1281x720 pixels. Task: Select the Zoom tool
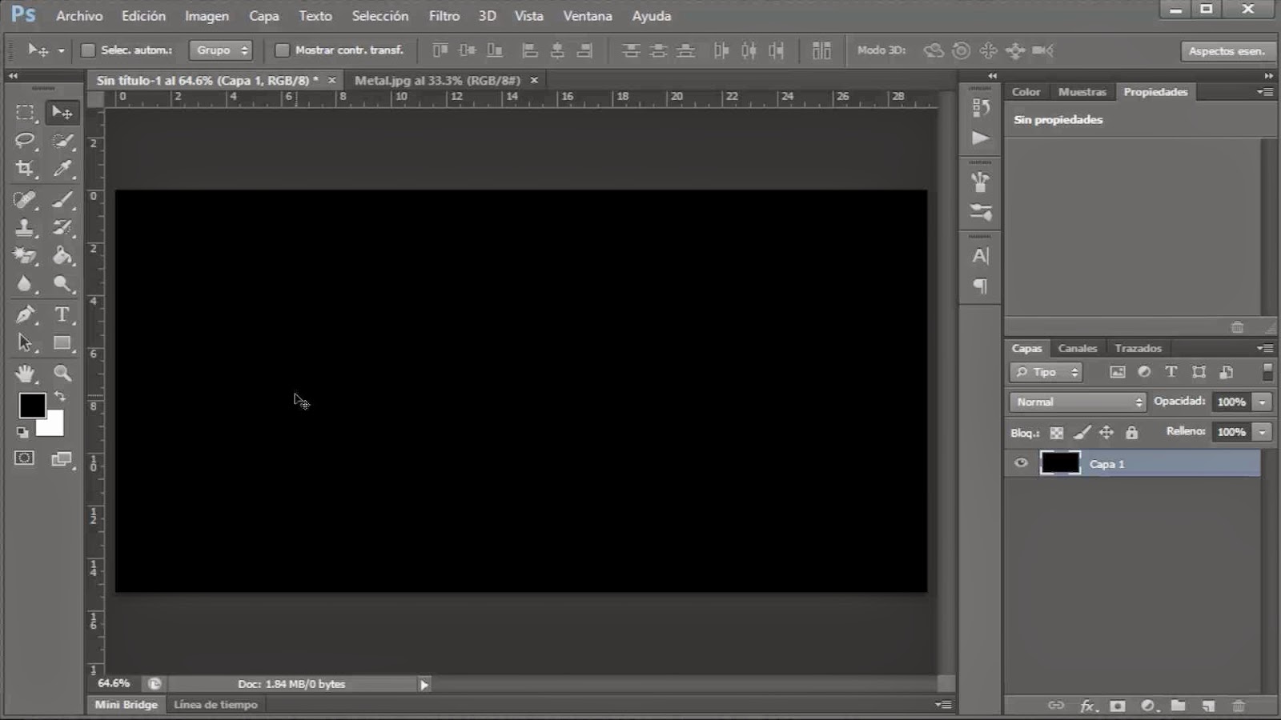(x=62, y=373)
